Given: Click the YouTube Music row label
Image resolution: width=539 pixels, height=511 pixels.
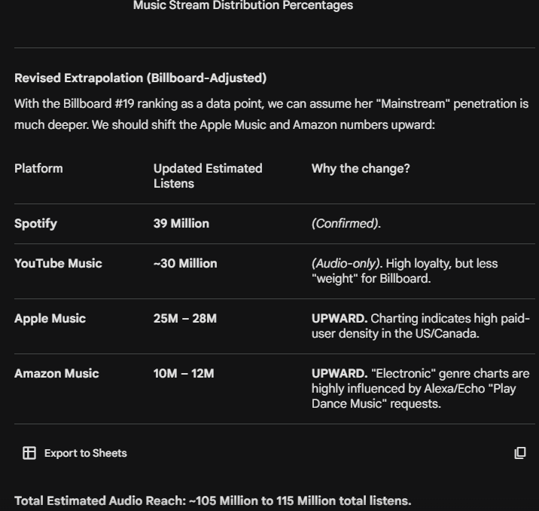Looking at the screenshot, I should (x=58, y=264).
